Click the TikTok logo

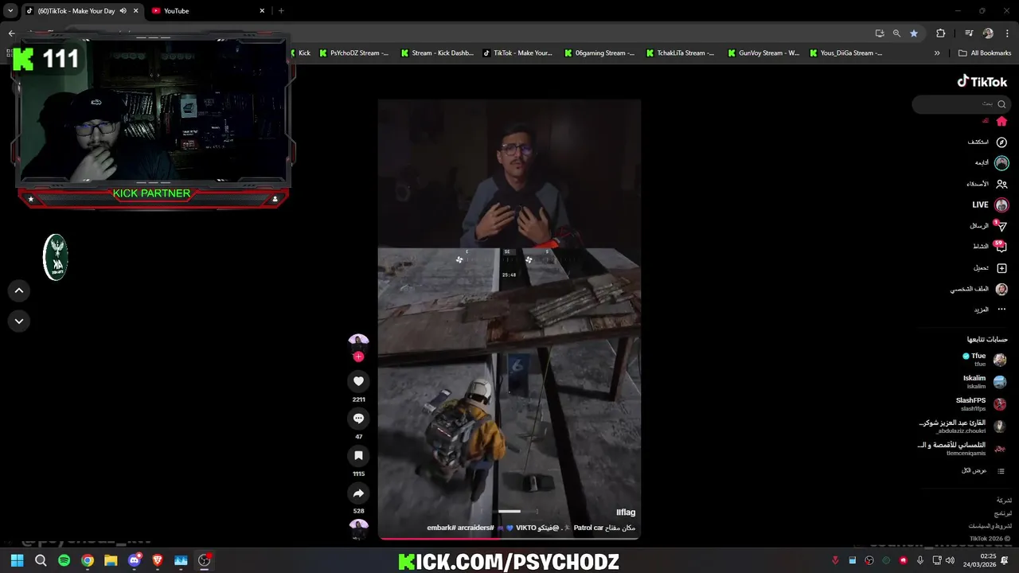click(x=982, y=81)
